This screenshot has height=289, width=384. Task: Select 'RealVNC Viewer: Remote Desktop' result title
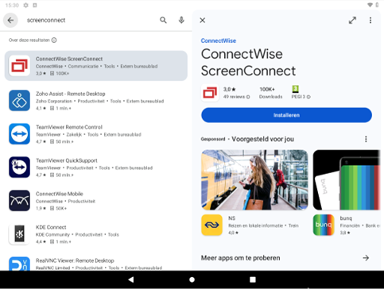[x=75, y=260]
